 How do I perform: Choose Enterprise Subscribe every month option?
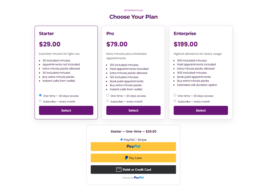pyautogui.click(x=175, y=101)
